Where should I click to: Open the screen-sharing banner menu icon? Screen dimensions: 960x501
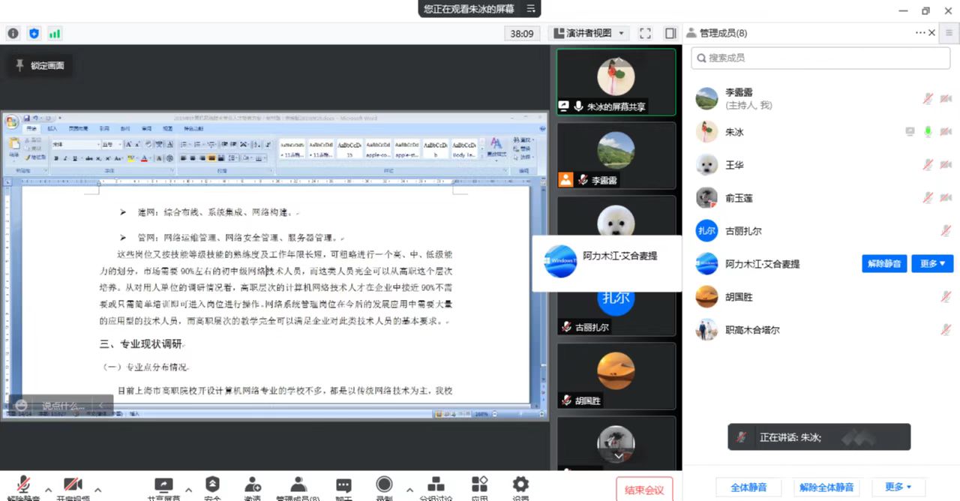click(x=531, y=9)
